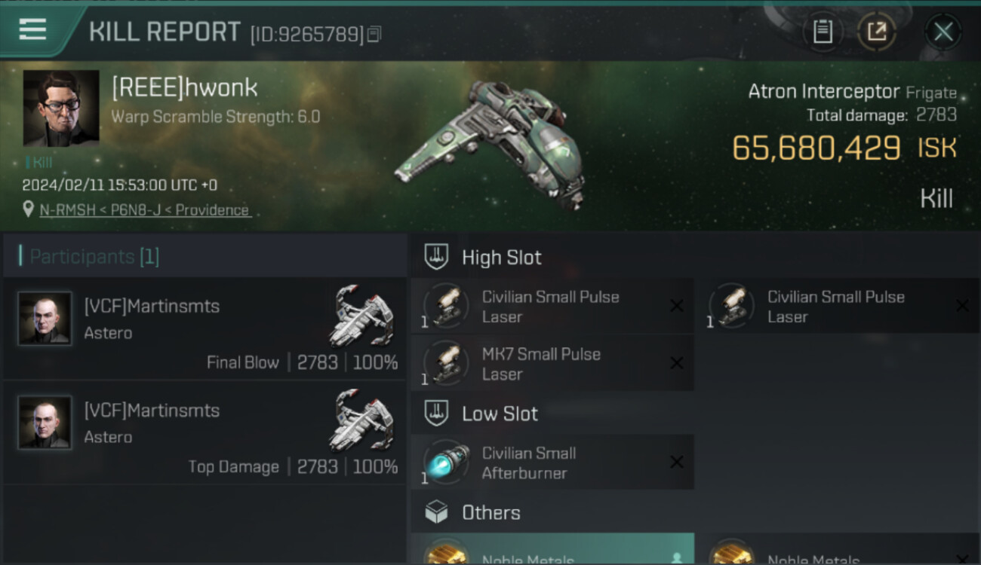The image size is (981, 565).
Task: Click the Final Blow Astero ship icon
Action: click(362, 316)
